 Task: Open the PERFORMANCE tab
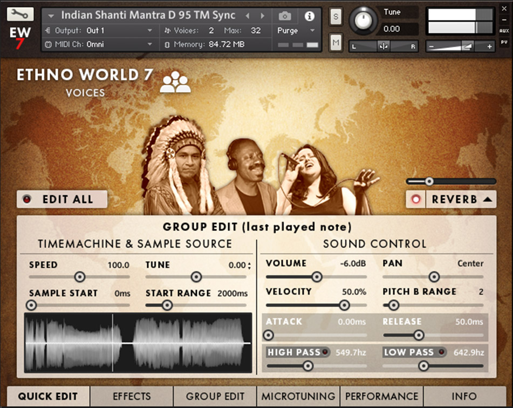pyautogui.click(x=382, y=396)
